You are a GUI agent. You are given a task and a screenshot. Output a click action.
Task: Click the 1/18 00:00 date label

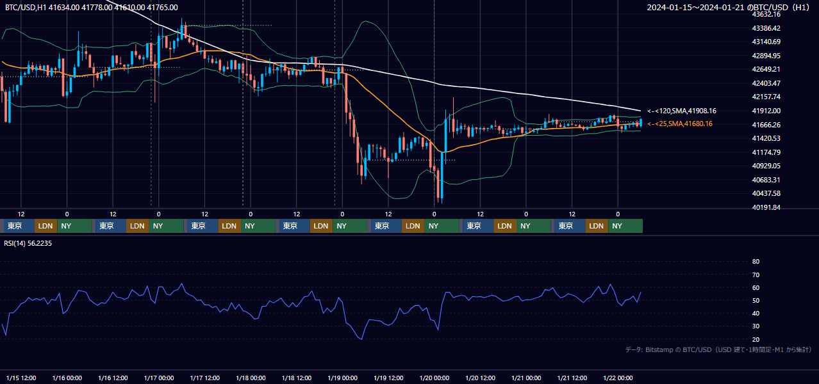point(251,377)
